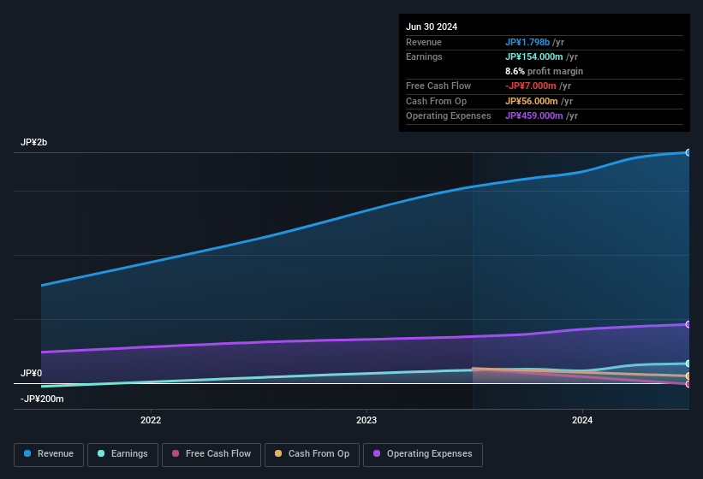Screen dimensions: 703x479
Task: Click the JP¥0 y-axis label
Action: (31, 373)
